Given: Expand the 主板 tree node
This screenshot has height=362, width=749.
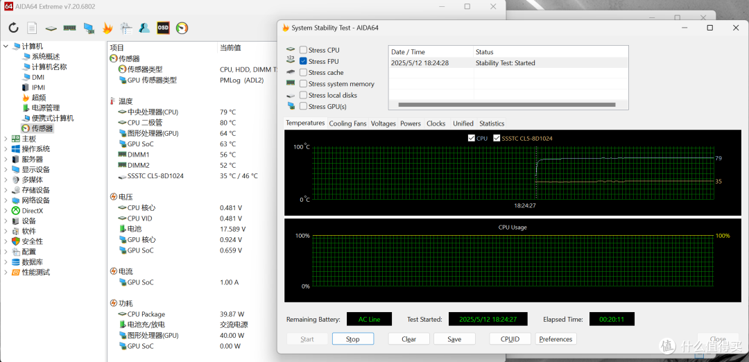Looking at the screenshot, I should [6, 139].
